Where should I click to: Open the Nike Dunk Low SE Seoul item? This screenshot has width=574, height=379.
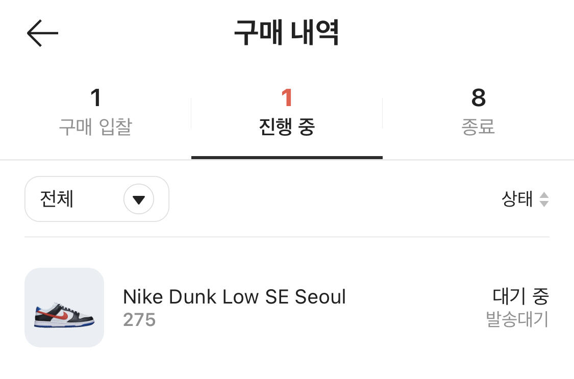pyautogui.click(x=287, y=308)
